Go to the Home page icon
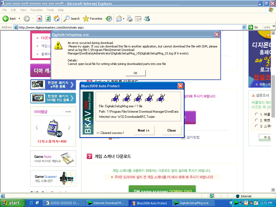Screen dimensions: 276x207 tap(57, 19)
